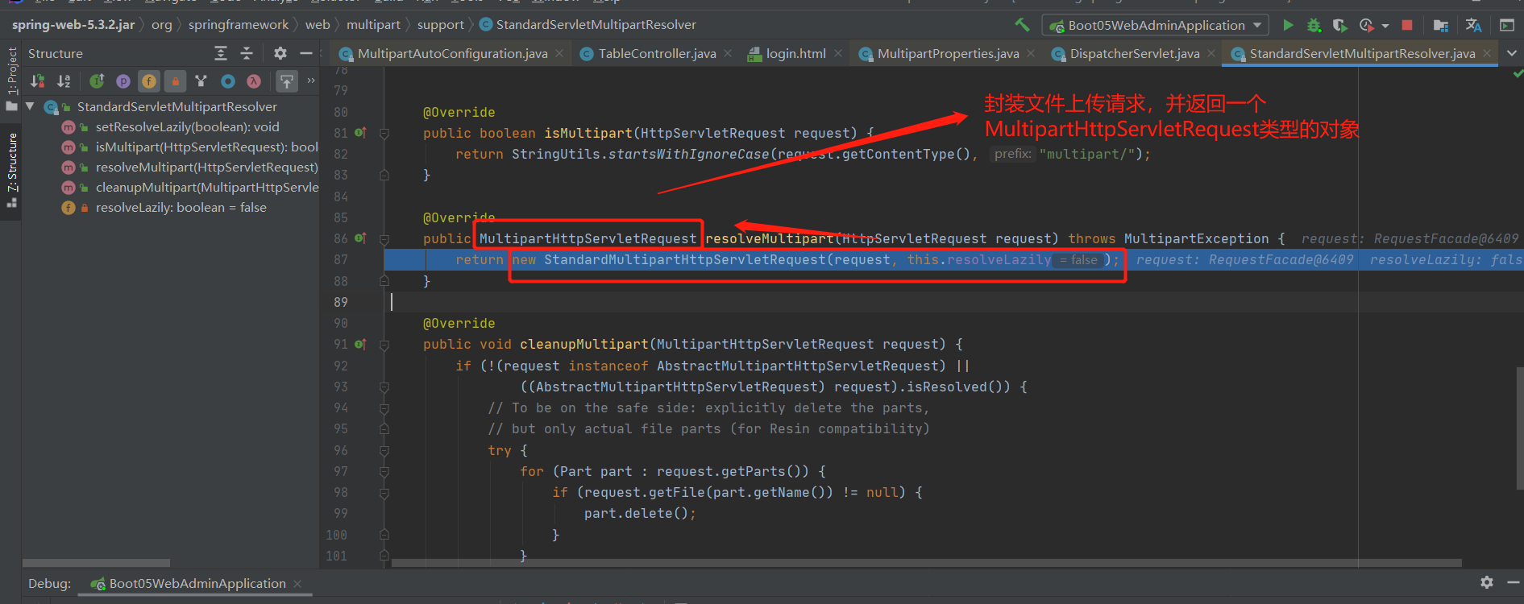Click support breadcrumb segment
Viewport: 1524px width, 604px height.
pyautogui.click(x=440, y=24)
